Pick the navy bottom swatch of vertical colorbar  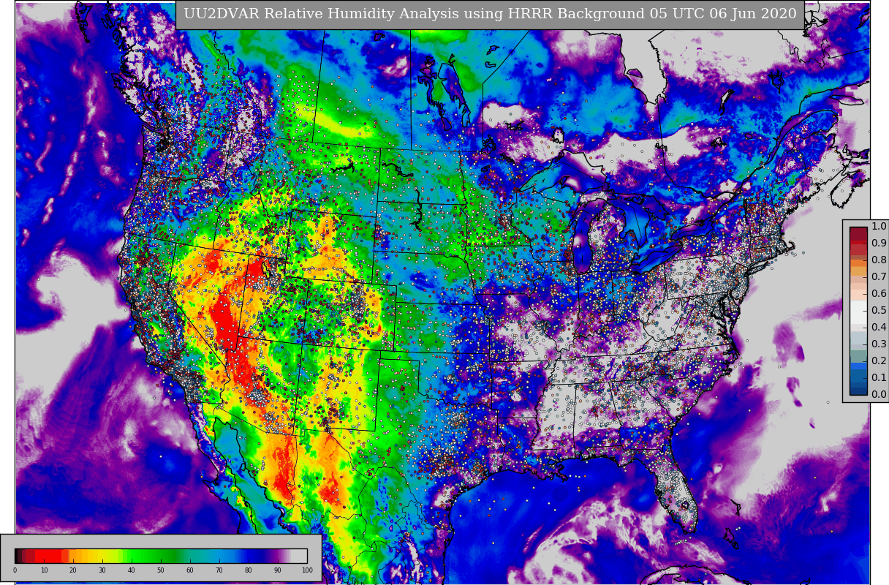coord(858,390)
